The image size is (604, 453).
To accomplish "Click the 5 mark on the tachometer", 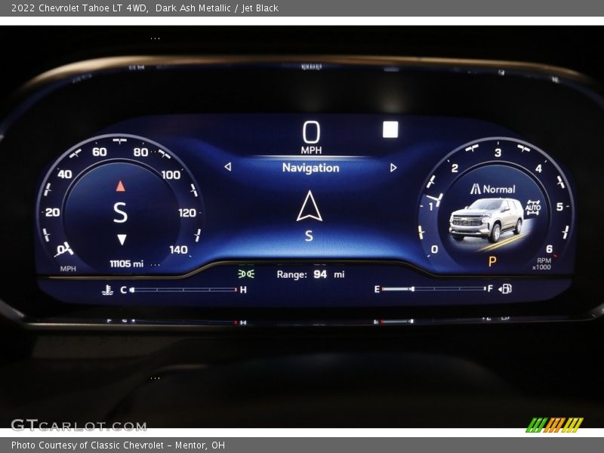I will [559, 207].
